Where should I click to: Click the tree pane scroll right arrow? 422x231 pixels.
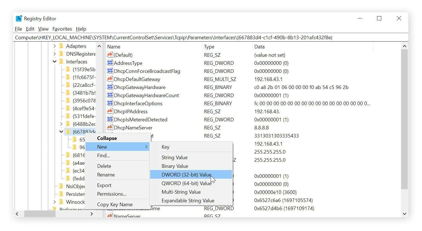click(x=92, y=214)
